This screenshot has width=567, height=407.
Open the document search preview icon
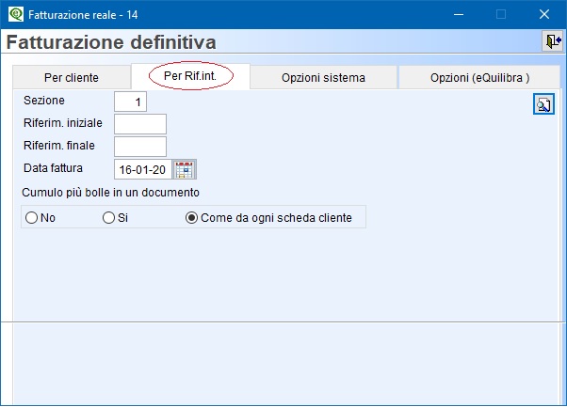tap(543, 104)
